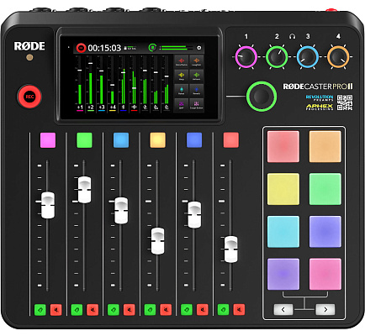365x336 pixels.
Task: Select the +3 microphone channel on the touchscreen
Action: coord(102,108)
